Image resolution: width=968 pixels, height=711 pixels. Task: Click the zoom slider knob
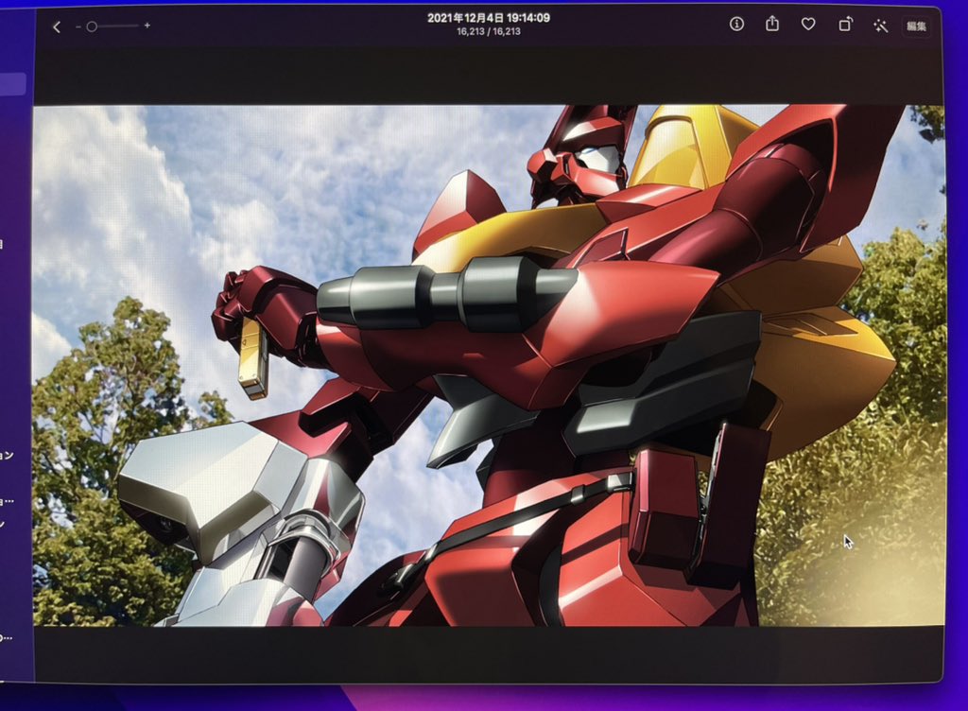[x=92, y=26]
